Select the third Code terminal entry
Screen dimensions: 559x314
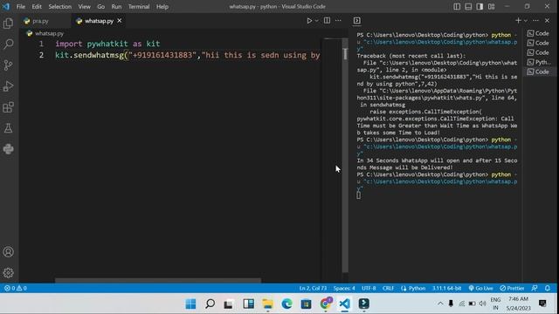pyautogui.click(x=539, y=52)
